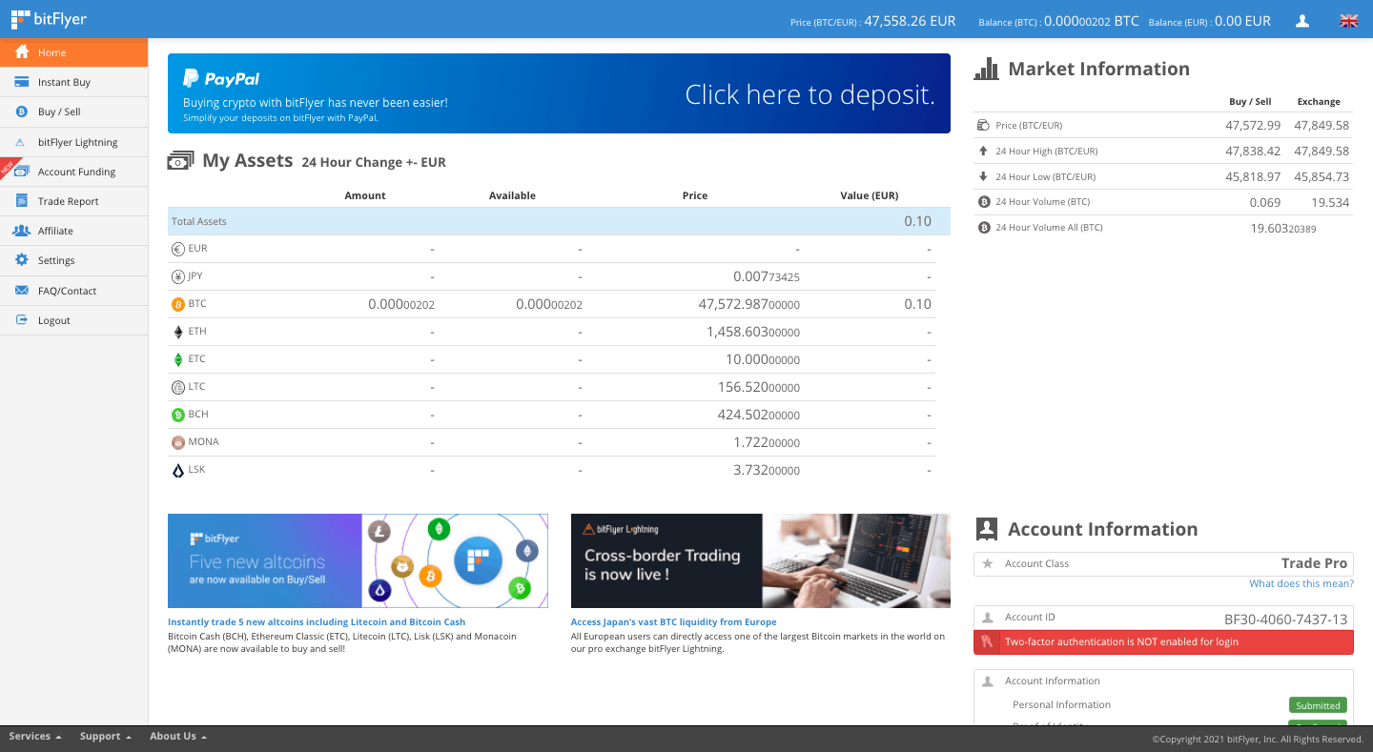The width and height of the screenshot is (1373, 752).
Task: Click the LSK icon in assets
Action: 178,470
